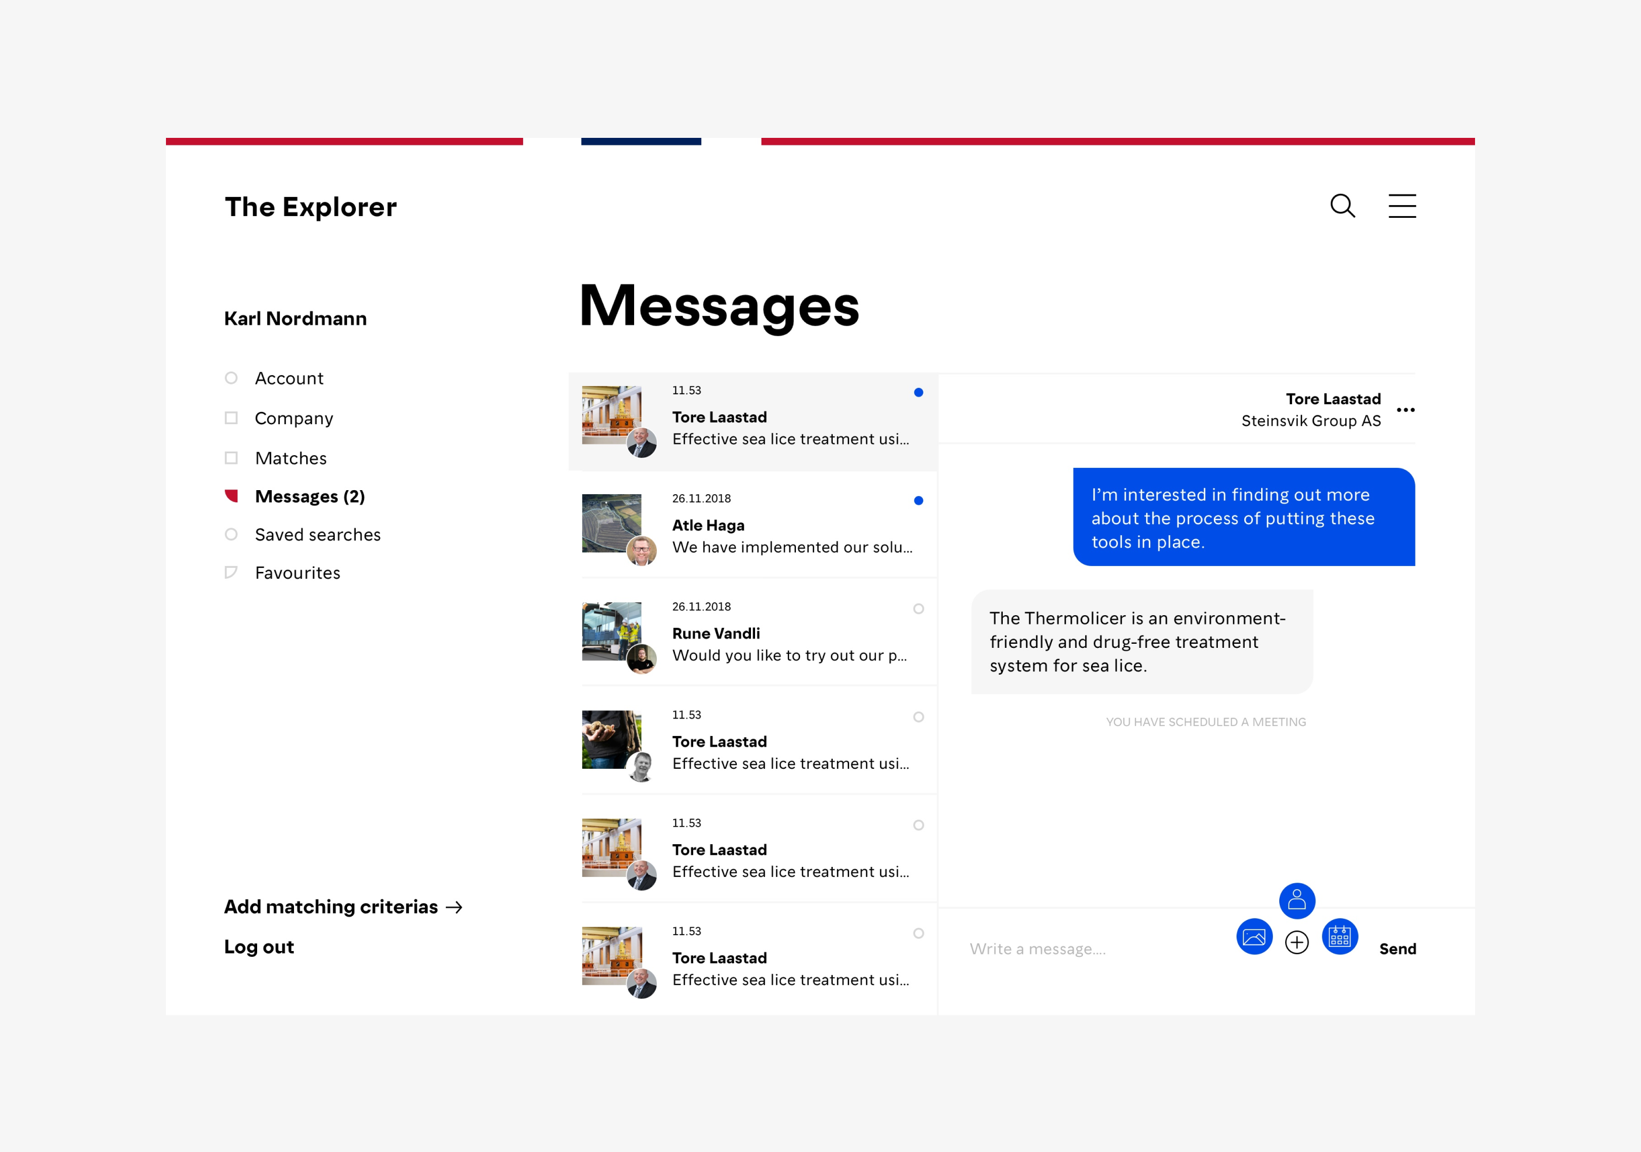Image resolution: width=1641 pixels, height=1152 pixels.
Task: Open the Company section
Action: (x=294, y=418)
